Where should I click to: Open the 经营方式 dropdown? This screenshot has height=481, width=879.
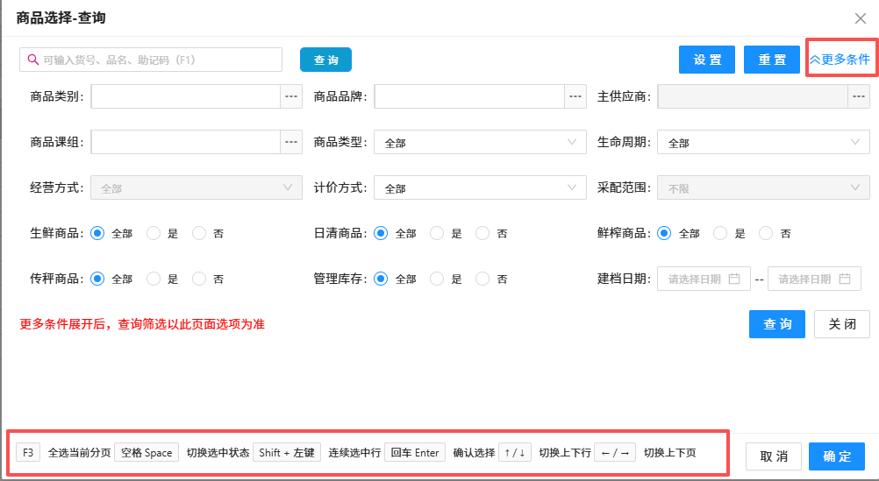(x=197, y=187)
